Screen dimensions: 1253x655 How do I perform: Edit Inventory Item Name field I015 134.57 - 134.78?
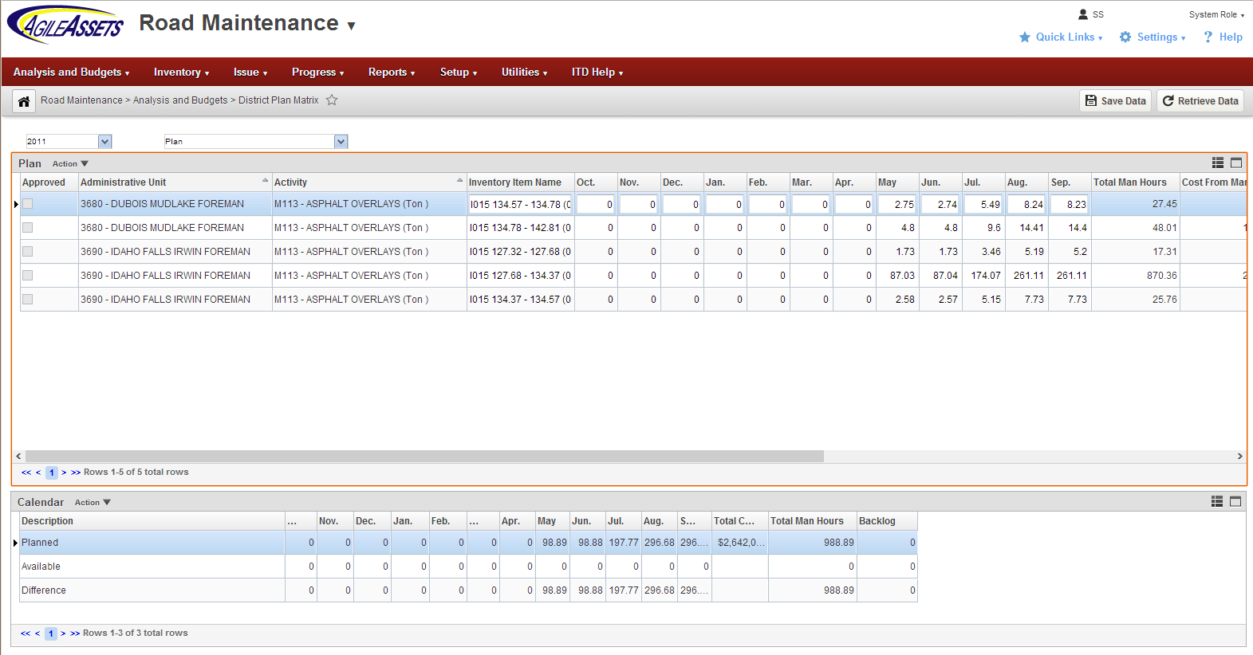[x=520, y=204]
